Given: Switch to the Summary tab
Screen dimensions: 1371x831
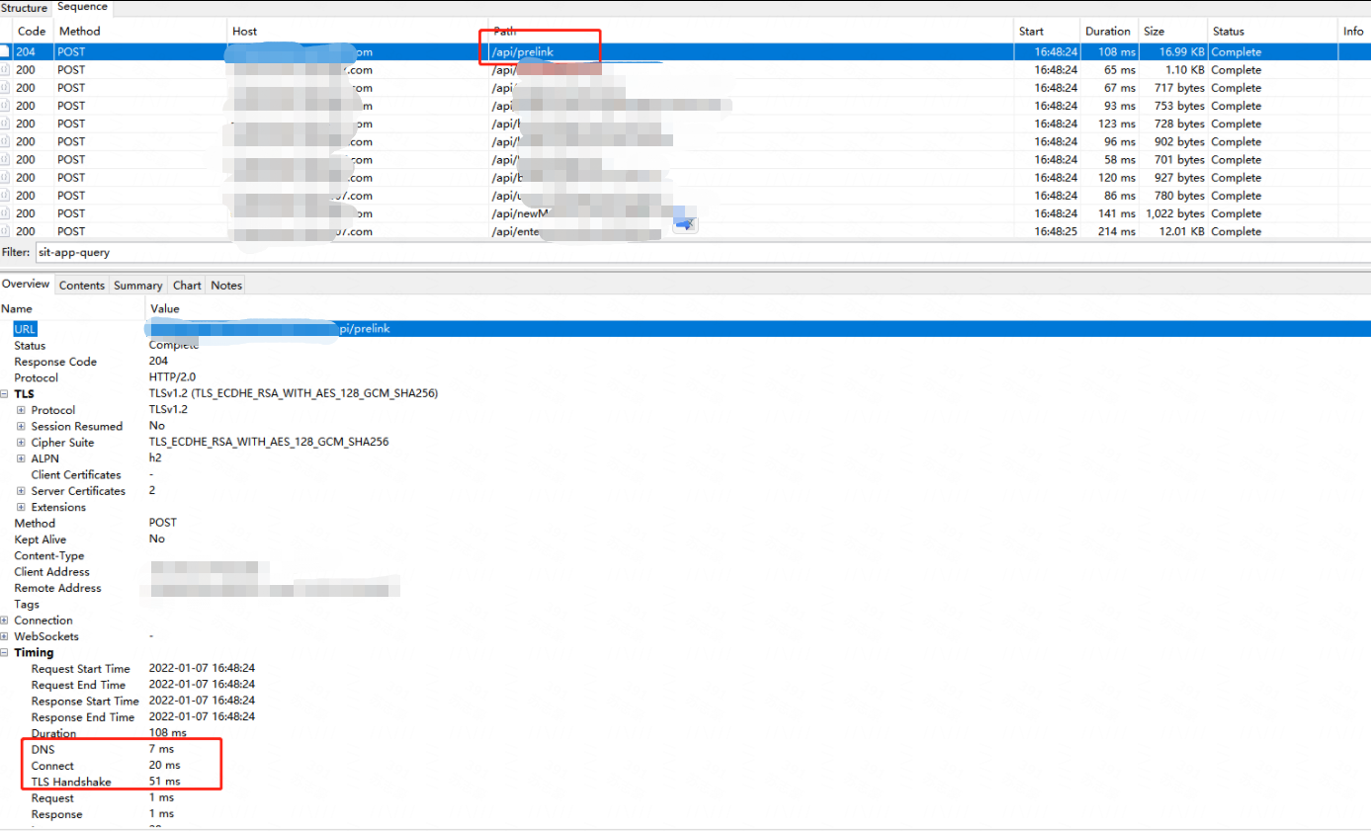Looking at the screenshot, I should coord(137,286).
